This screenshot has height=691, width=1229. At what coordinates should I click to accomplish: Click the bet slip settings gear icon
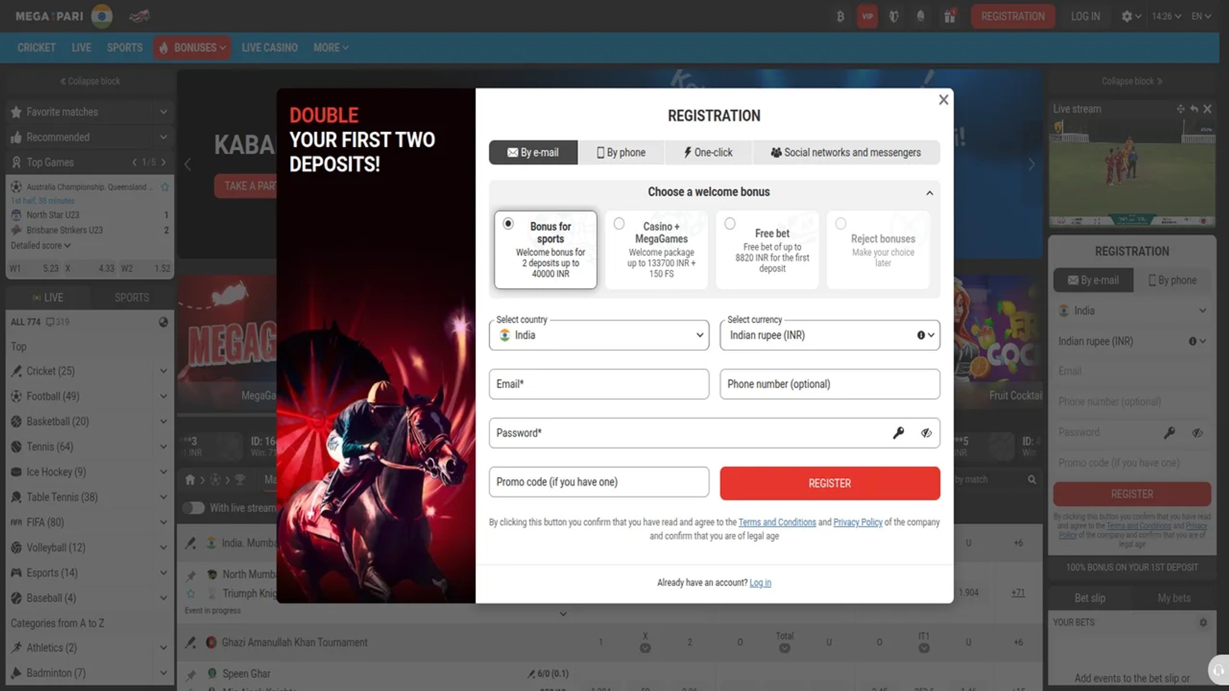click(1203, 622)
